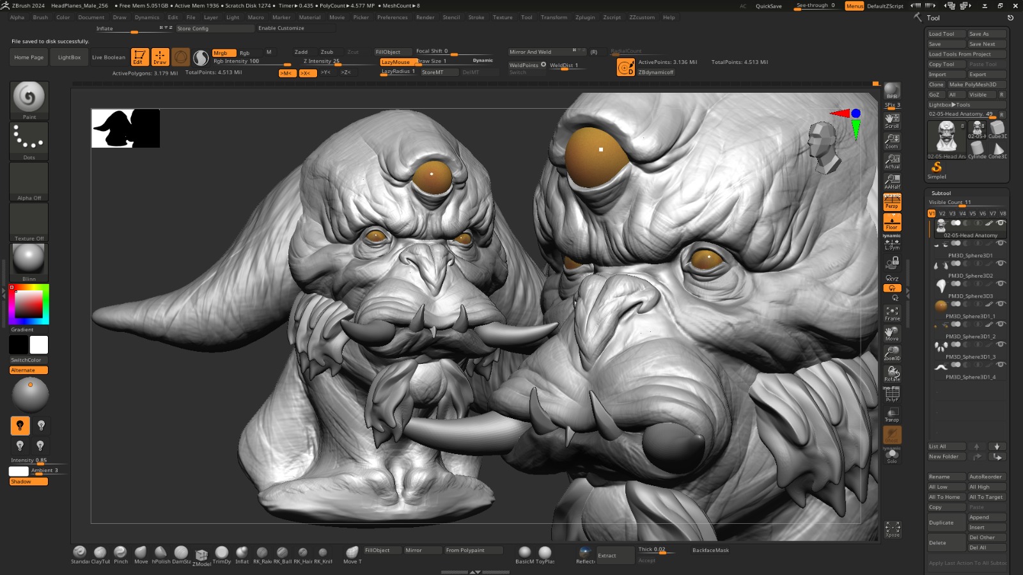Activate the Frame view icon
Screen dimensions: 1023x575
892,312
